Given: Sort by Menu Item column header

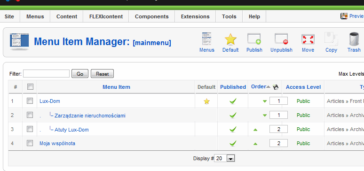Looking at the screenshot, I should click(116, 87).
